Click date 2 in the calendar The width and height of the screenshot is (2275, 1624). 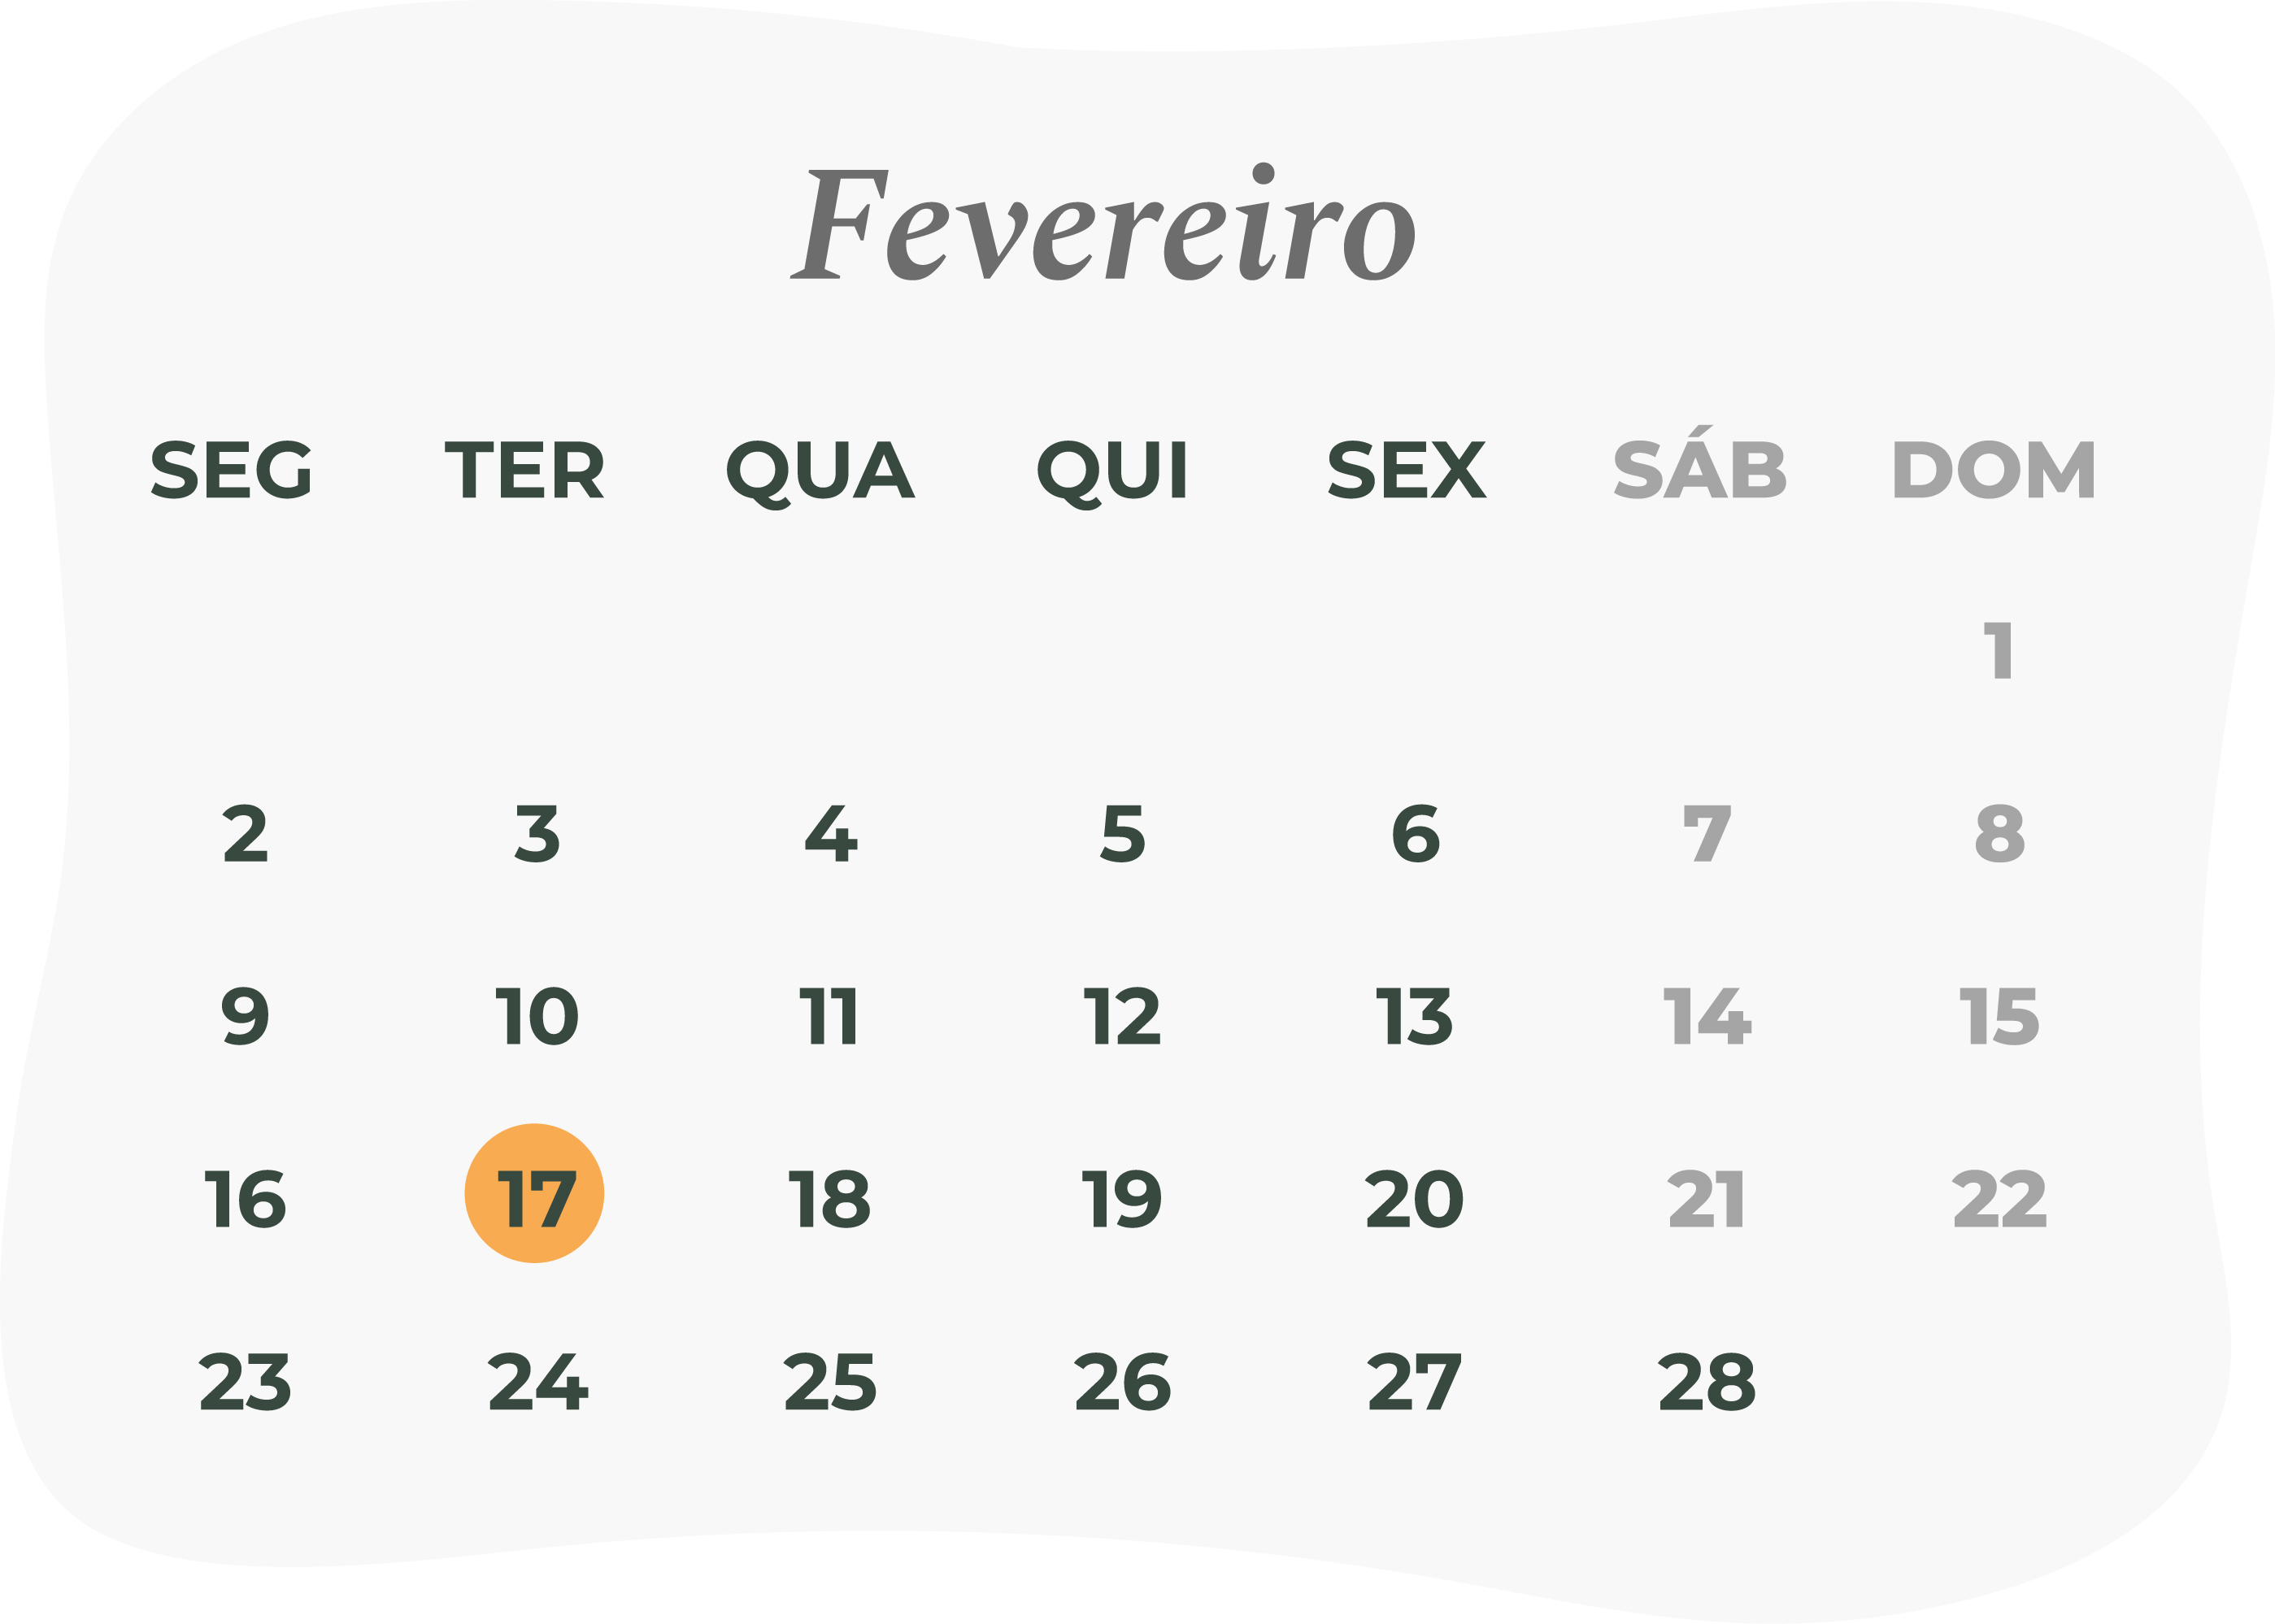point(245,833)
